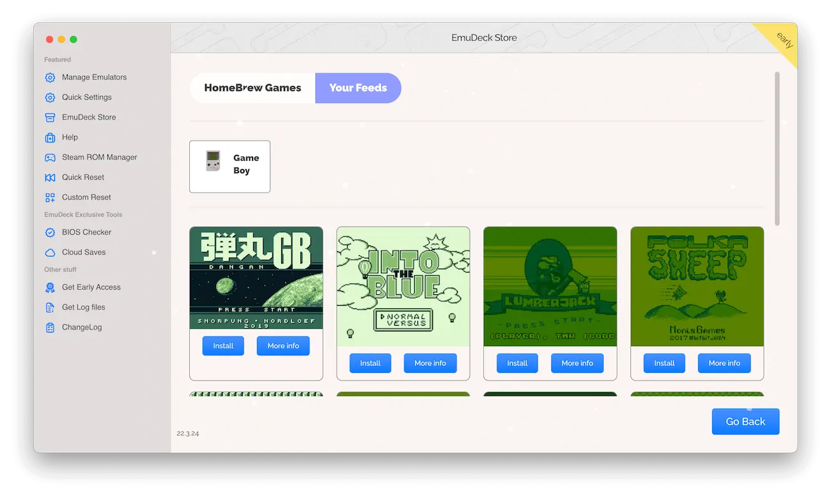The height and width of the screenshot is (497, 831).
Task: Click the Game Boy console icon
Action: click(x=213, y=161)
